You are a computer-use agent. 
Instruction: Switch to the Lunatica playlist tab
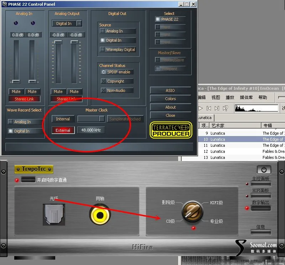pos(206,118)
